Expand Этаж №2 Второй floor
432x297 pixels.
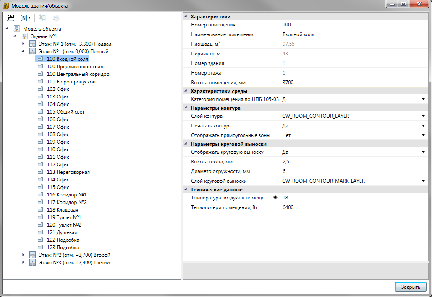coord(23,255)
